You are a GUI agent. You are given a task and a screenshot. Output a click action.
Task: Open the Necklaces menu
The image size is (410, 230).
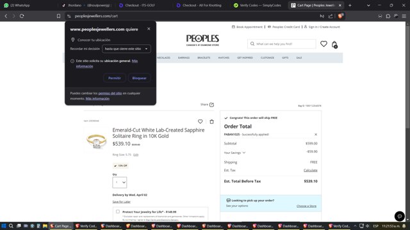click(x=163, y=57)
